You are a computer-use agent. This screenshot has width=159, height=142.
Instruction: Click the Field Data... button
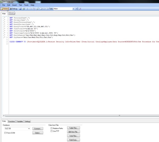pos(73,140)
